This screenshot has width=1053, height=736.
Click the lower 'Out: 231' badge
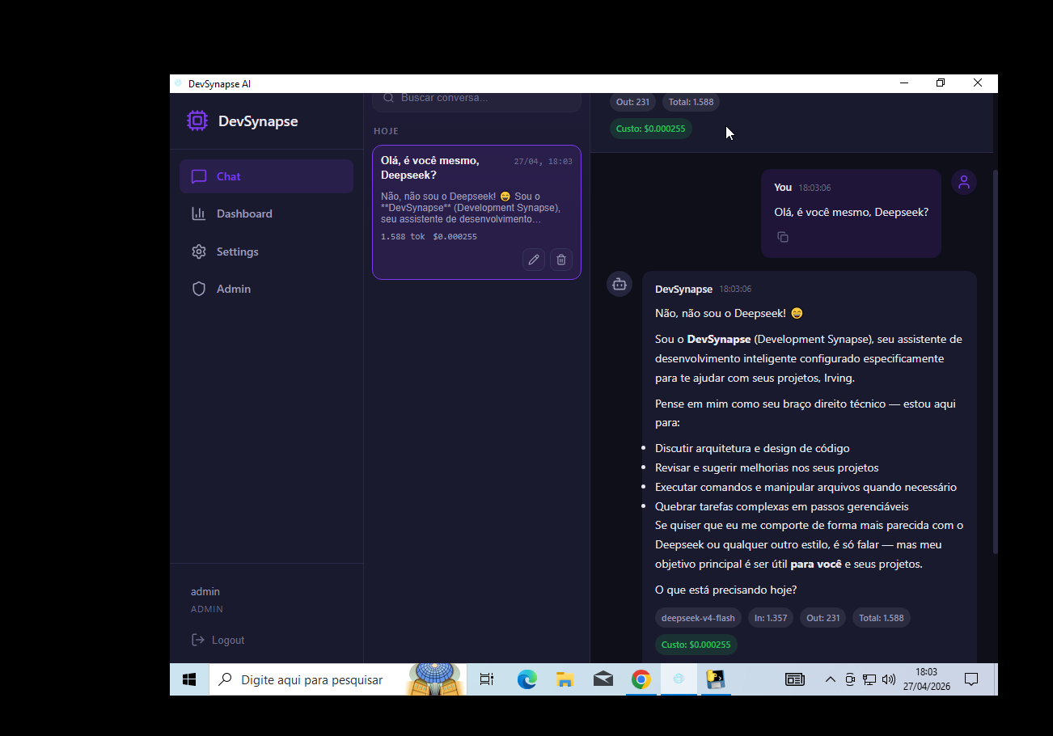coord(823,618)
